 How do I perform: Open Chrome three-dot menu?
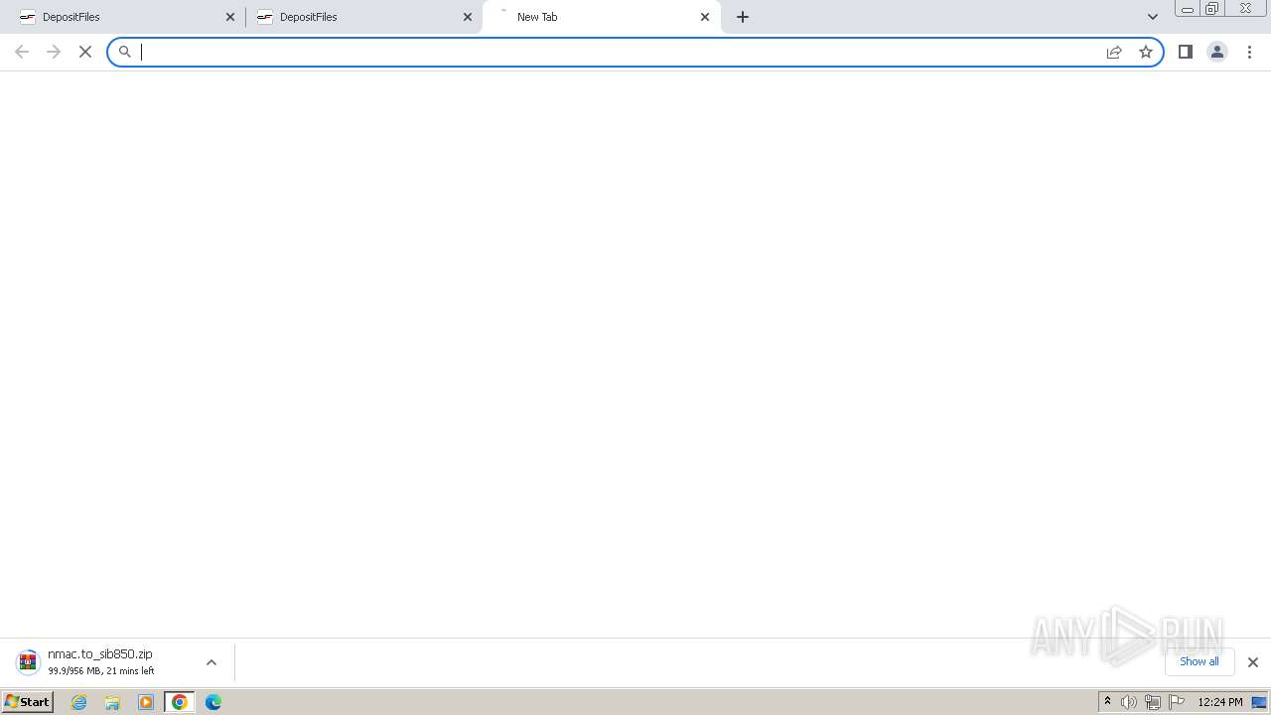click(x=1250, y=52)
